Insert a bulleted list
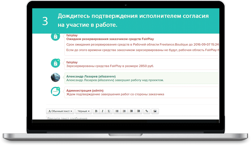The width and height of the screenshot is (251, 145). [117, 111]
